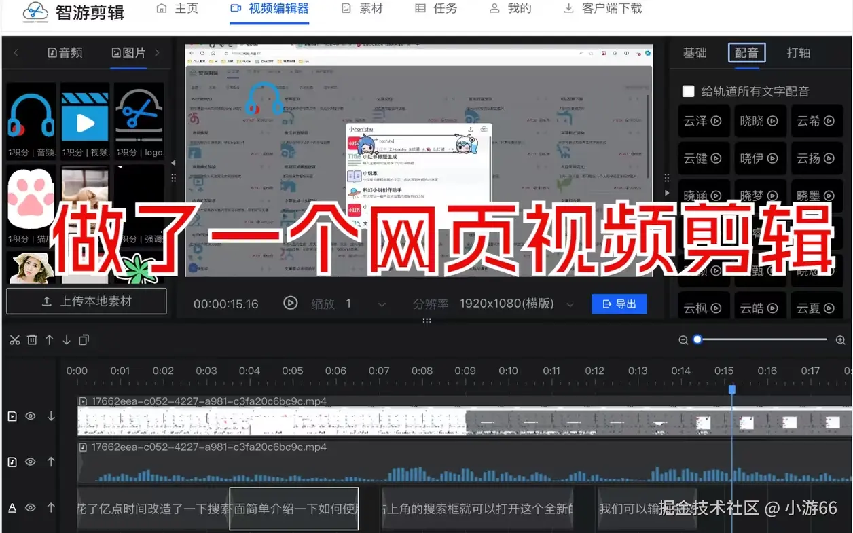The width and height of the screenshot is (853, 533).
Task: Click 上传本地素材 upload button
Action: coord(86,301)
